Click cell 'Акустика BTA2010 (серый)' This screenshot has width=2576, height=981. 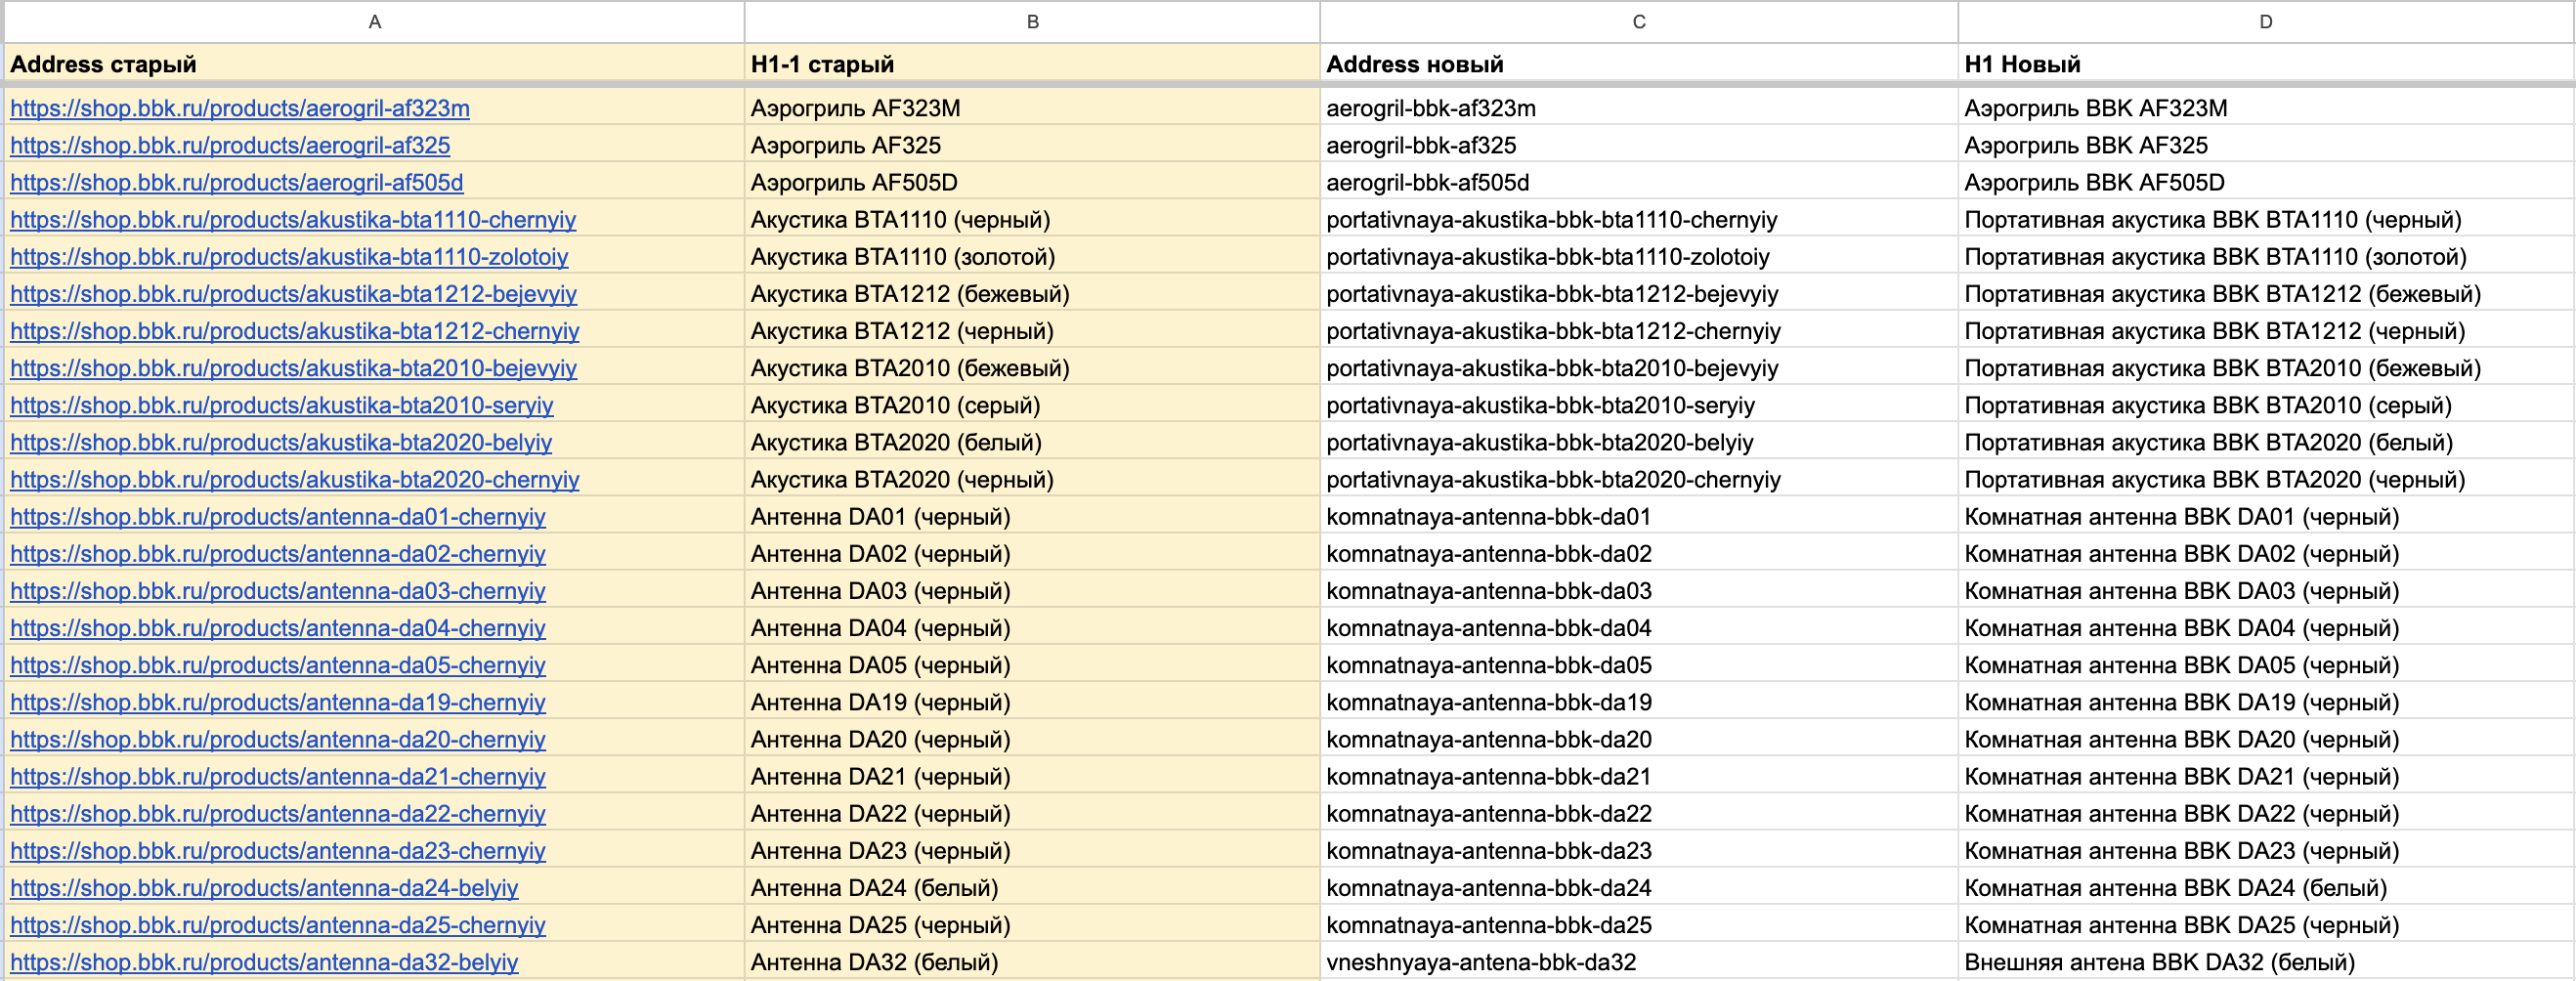pyautogui.click(x=1032, y=404)
